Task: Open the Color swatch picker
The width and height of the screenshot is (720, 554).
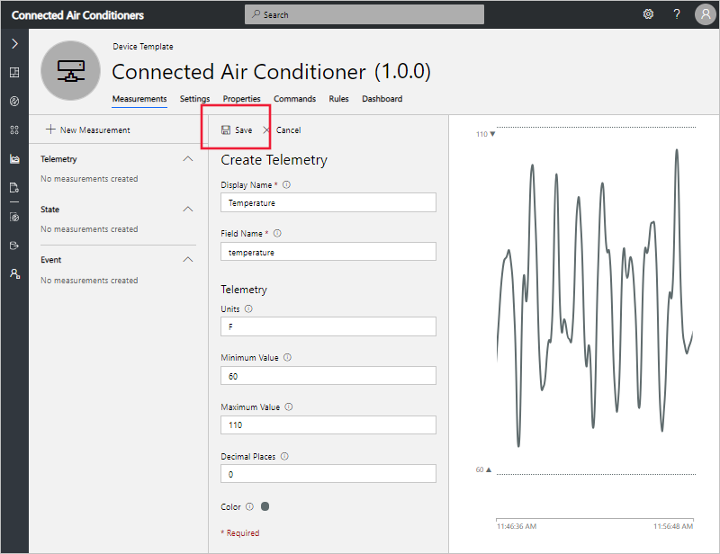Action: tap(265, 506)
